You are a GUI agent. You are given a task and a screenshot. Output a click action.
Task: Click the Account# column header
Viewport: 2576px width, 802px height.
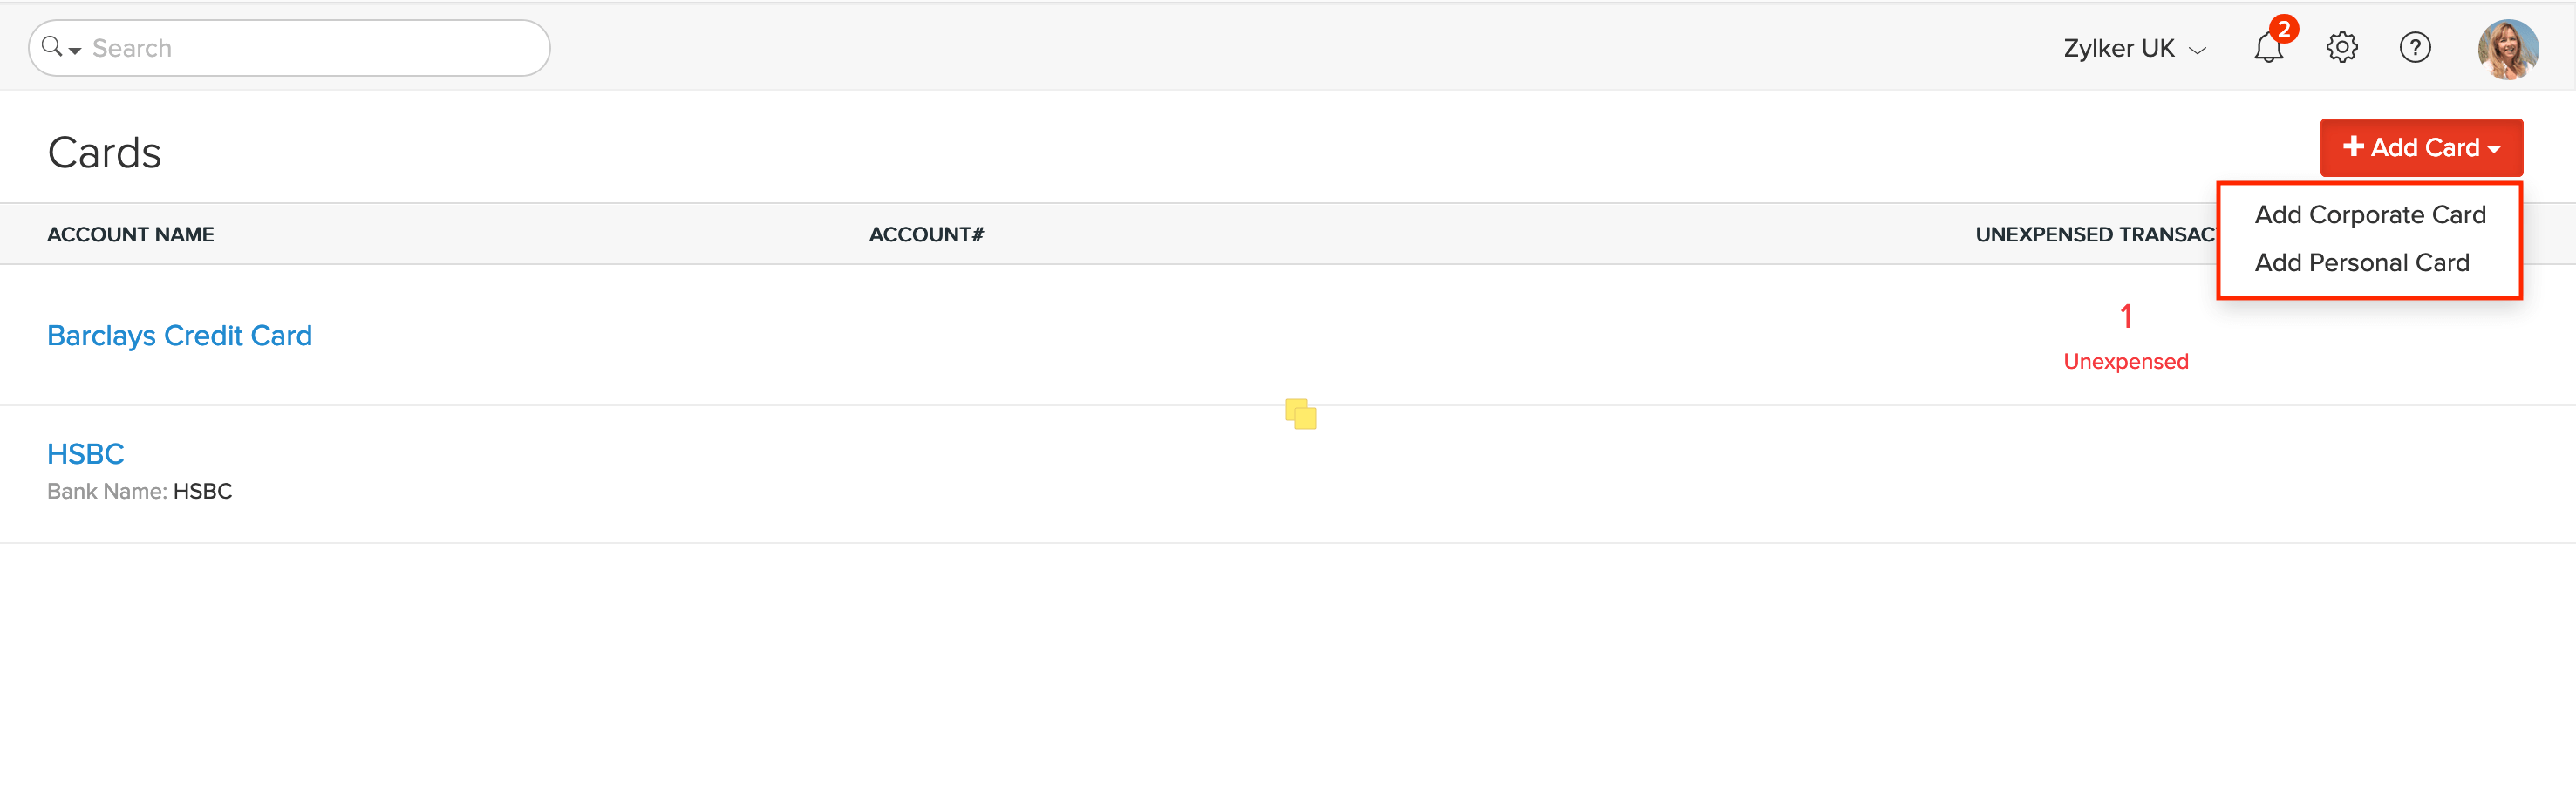click(926, 235)
